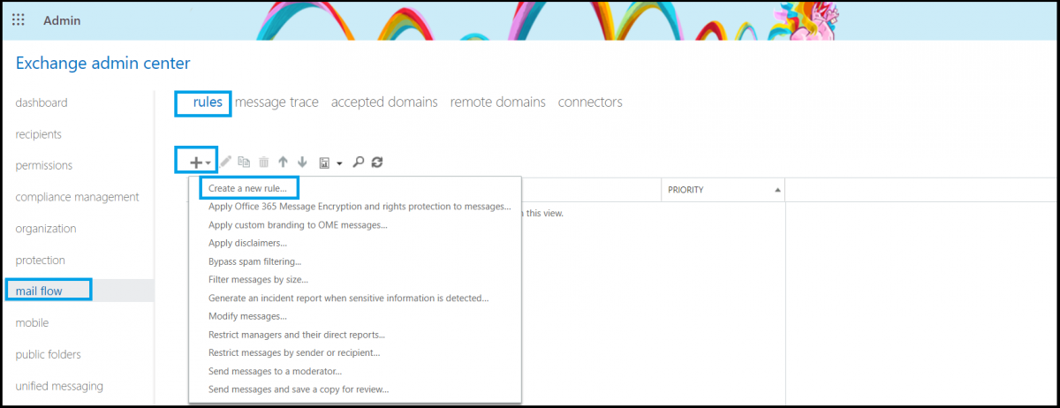This screenshot has height=408, width=1060.
Task: Open the connectors tab
Action: pyautogui.click(x=590, y=102)
